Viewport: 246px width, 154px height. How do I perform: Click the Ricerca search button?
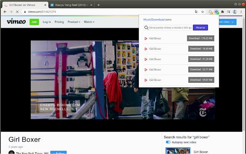coord(200,28)
